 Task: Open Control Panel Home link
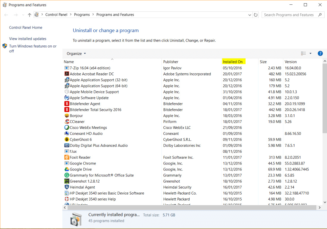click(26, 28)
